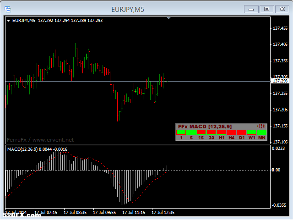Click the 'MACD(12,26,9)' indicator label
This screenshot has height=220, width=293.
[x=22, y=149]
